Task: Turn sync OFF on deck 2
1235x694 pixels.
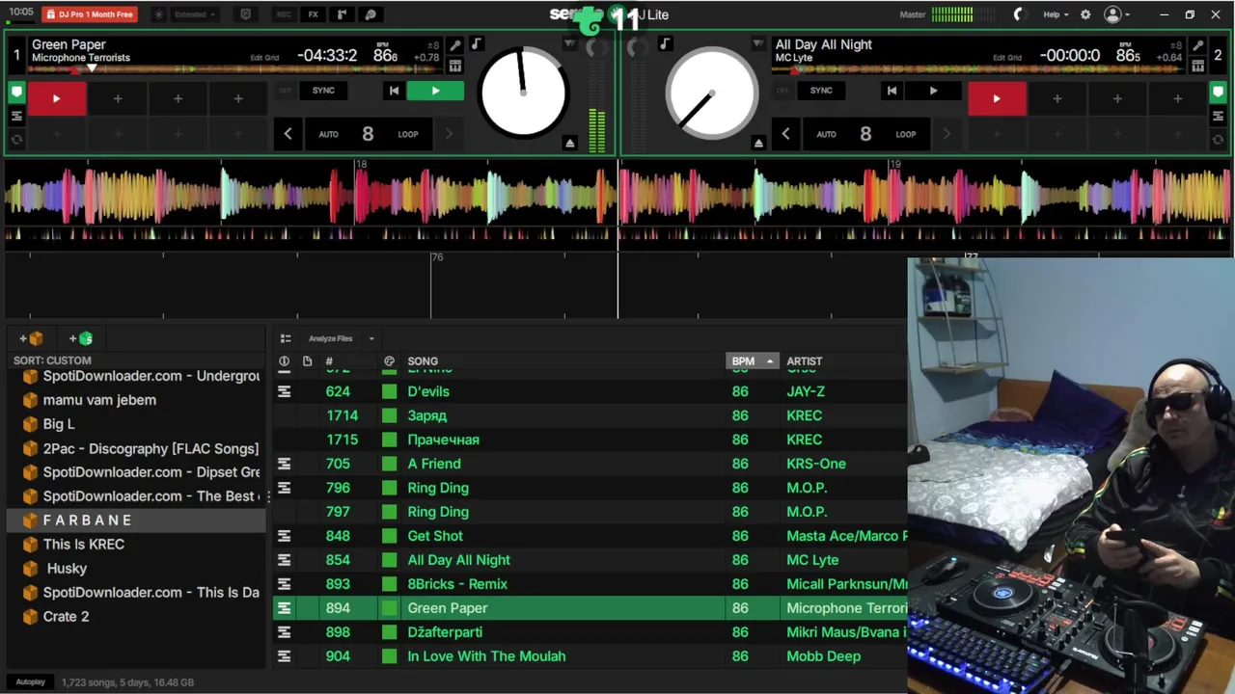Action: click(782, 91)
